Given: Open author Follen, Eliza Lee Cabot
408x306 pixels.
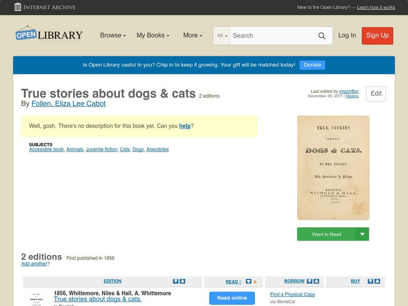Looking at the screenshot, I should pyautogui.click(x=68, y=104).
